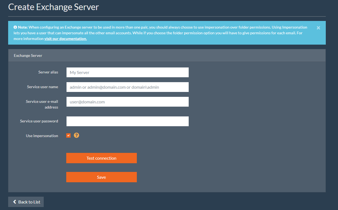Open the visit our documentation link
Screen dimensions: 338x210
click(66, 39)
